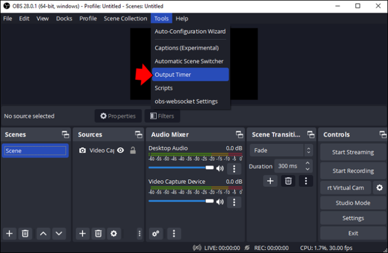This screenshot has width=388, height=253.
Task: Click CPU usage status text
Action: pos(326,248)
